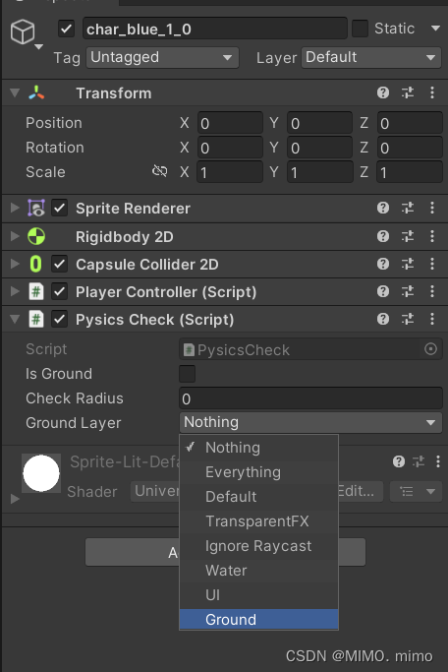Open material three-dot menu

click(438, 461)
